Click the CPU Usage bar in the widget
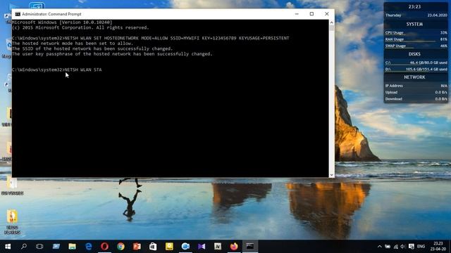This screenshot has height=253, width=451. [416, 33]
